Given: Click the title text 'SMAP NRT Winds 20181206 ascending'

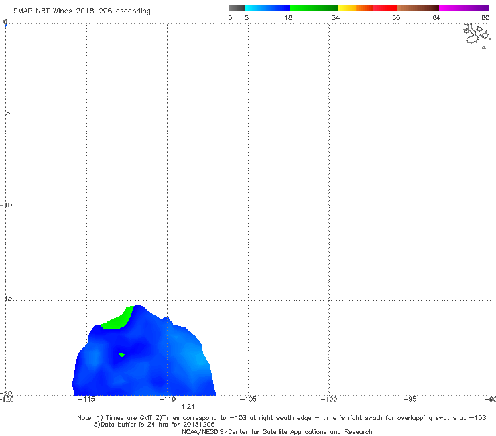Looking at the screenshot, I should click(82, 11).
